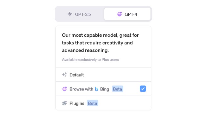Click the Beta badge next to Bing
Viewport: 202px width, 119px height.
[x=118, y=89]
